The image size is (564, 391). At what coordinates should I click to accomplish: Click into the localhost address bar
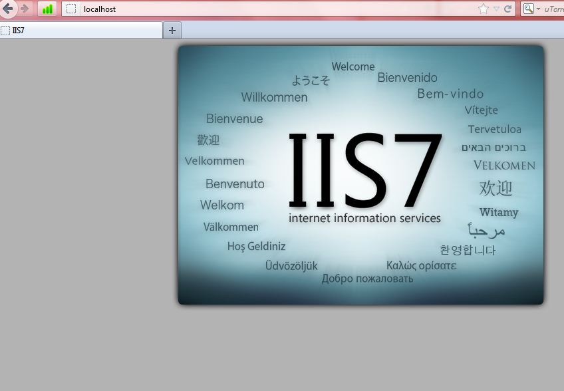[266, 9]
